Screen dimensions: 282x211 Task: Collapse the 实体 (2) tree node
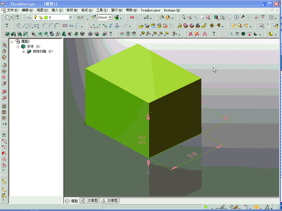[x=18, y=47]
